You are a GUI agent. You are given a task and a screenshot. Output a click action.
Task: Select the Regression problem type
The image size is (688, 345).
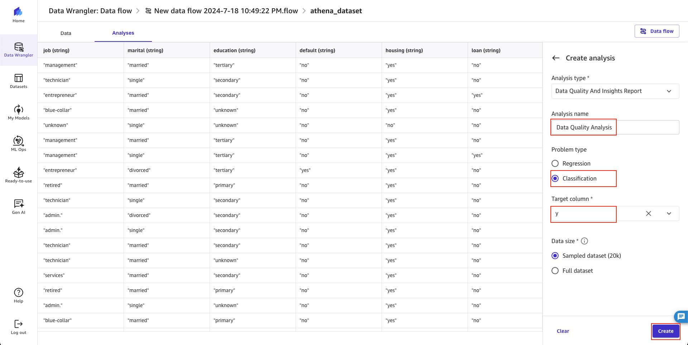coord(555,163)
